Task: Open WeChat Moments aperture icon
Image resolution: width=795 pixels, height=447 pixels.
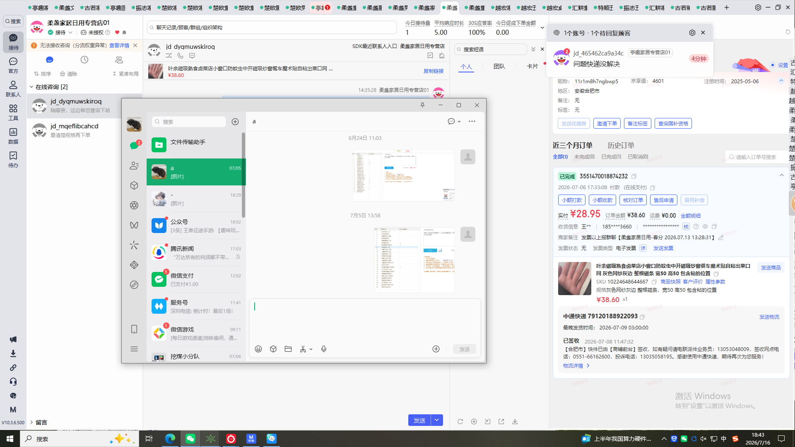Action: point(134,205)
